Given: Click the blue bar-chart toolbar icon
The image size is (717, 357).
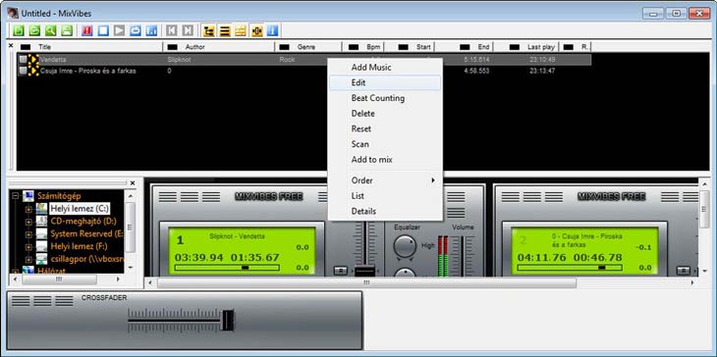Looking at the screenshot, I should pyautogui.click(x=151, y=30).
